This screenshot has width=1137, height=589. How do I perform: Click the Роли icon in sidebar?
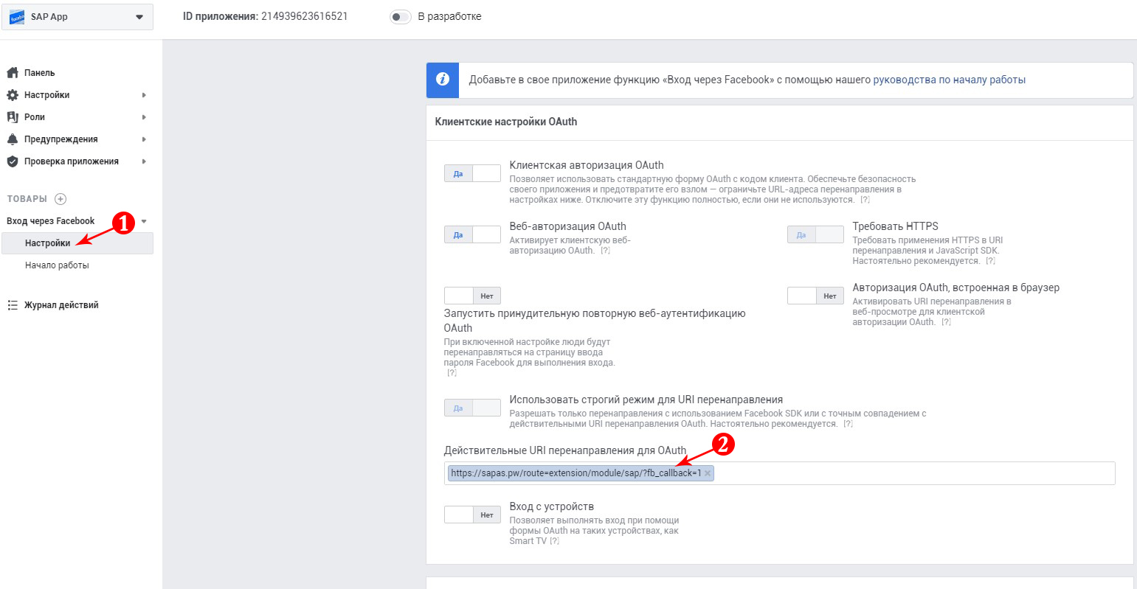tap(13, 116)
